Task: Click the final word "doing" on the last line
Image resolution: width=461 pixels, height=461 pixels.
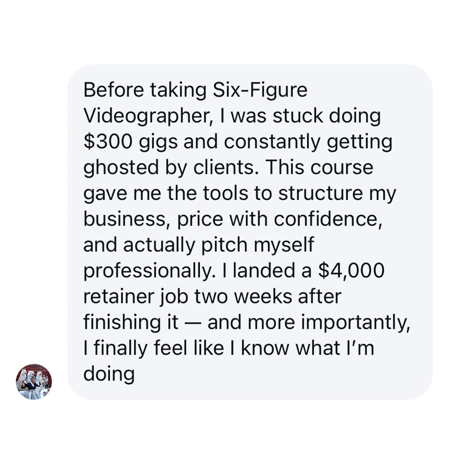Action: (109, 374)
